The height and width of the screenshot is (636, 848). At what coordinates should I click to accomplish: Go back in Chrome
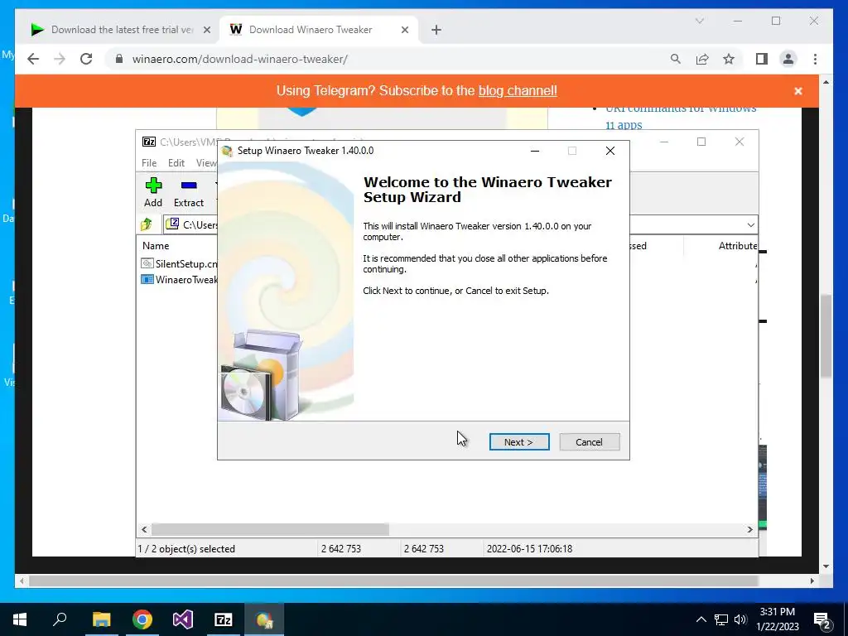[x=33, y=59]
